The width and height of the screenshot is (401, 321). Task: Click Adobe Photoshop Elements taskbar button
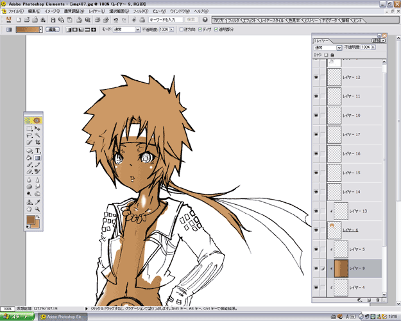pyautogui.click(x=63, y=317)
